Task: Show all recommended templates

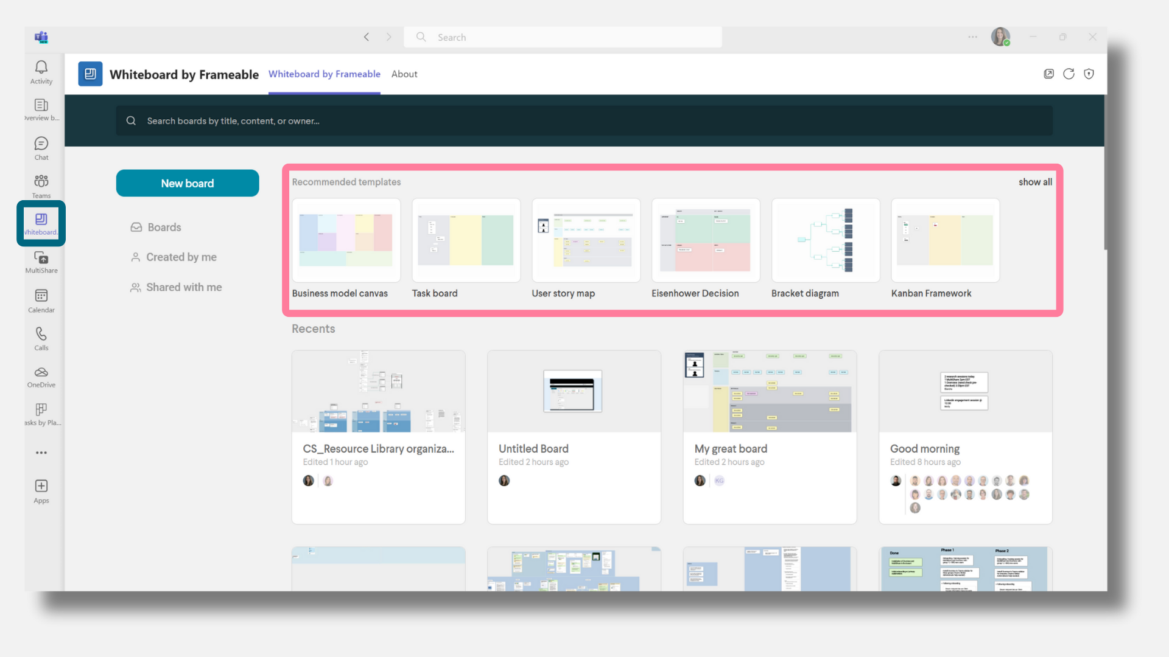Action: [x=1035, y=182]
